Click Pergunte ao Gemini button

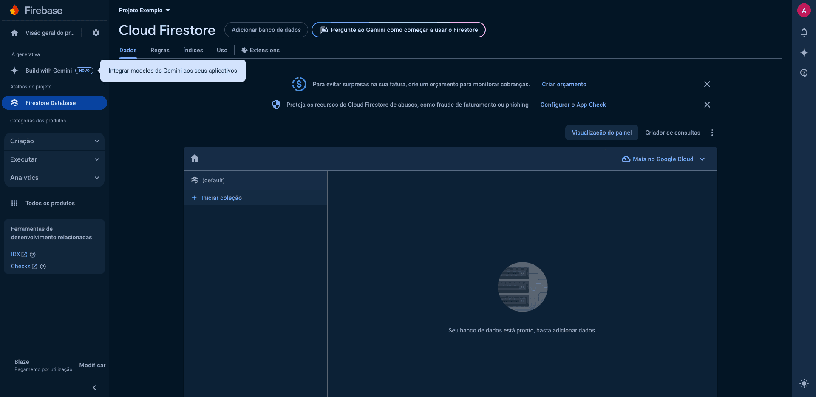coord(399,30)
